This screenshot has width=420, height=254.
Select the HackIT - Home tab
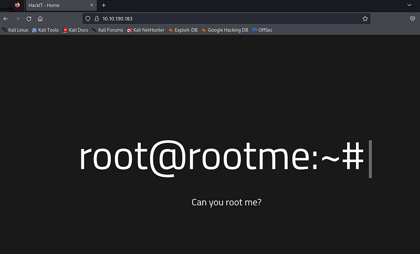61,5
